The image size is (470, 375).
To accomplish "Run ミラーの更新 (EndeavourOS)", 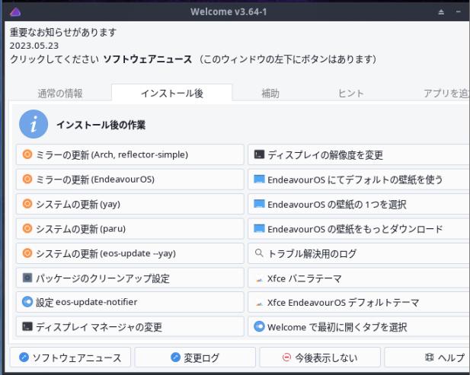I will pos(130,180).
